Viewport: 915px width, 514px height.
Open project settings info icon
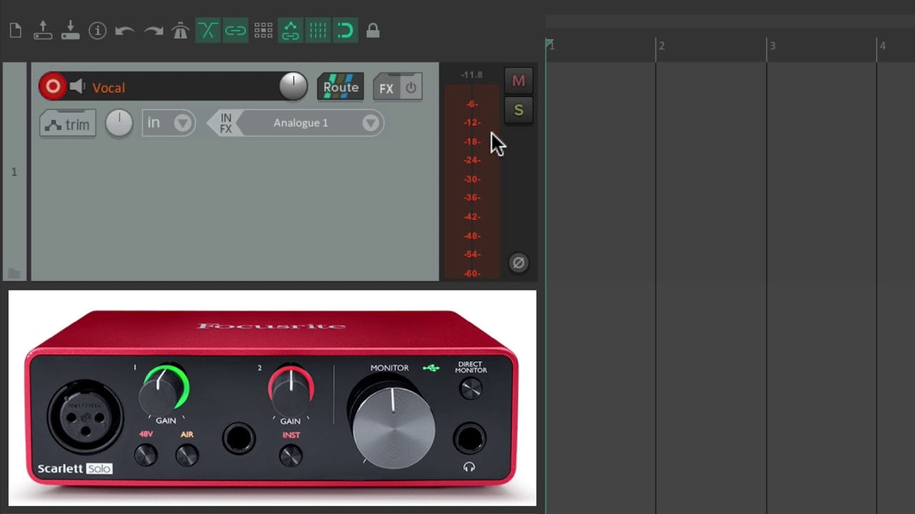pyautogui.click(x=97, y=31)
